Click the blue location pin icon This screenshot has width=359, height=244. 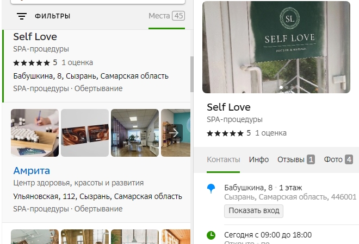pyautogui.click(x=211, y=189)
